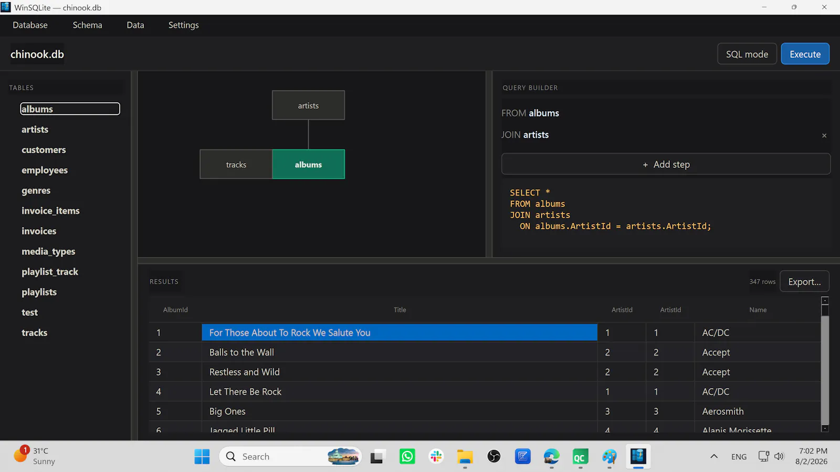Open the blue notepad app in taskbar
This screenshot has width=840, height=472.
coord(522,456)
